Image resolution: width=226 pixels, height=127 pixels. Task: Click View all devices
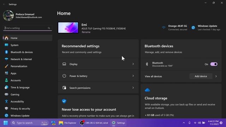(153, 76)
